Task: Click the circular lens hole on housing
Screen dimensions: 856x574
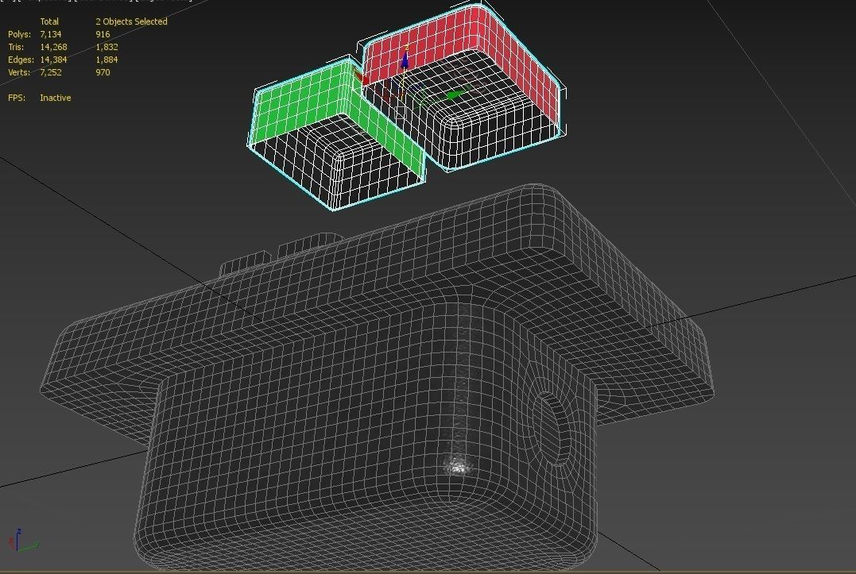Action: pos(552,429)
